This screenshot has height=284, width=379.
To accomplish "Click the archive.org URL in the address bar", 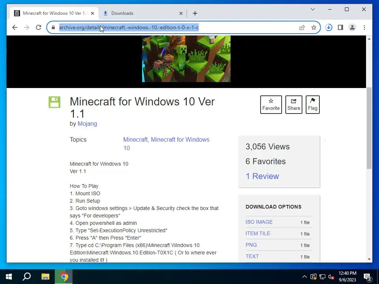I will 129,27.
